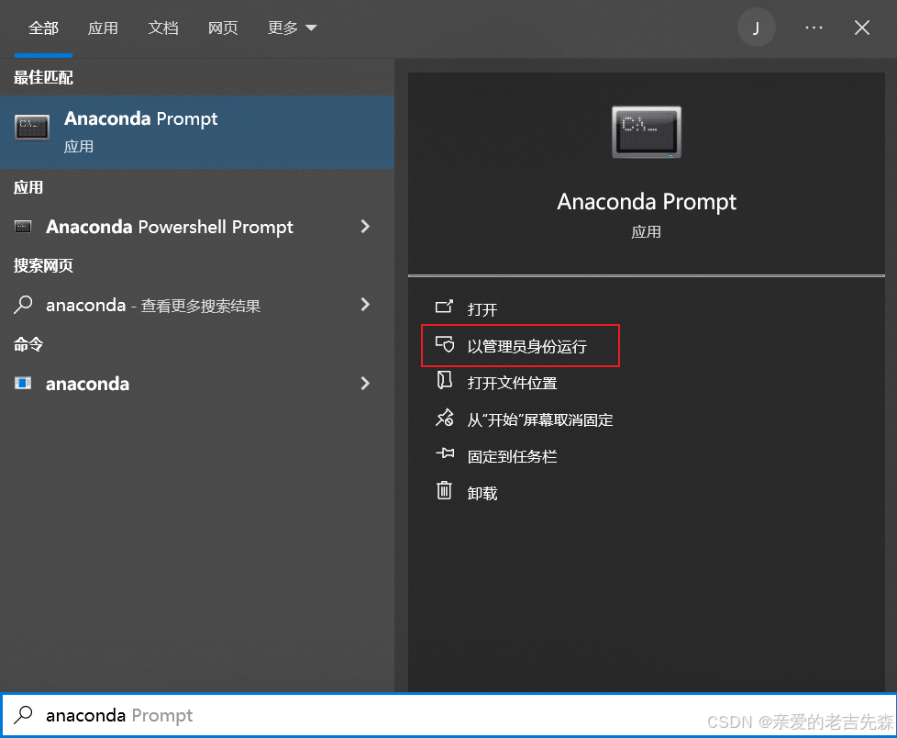
Task: Click the anaconda command icon
Action: (23, 383)
